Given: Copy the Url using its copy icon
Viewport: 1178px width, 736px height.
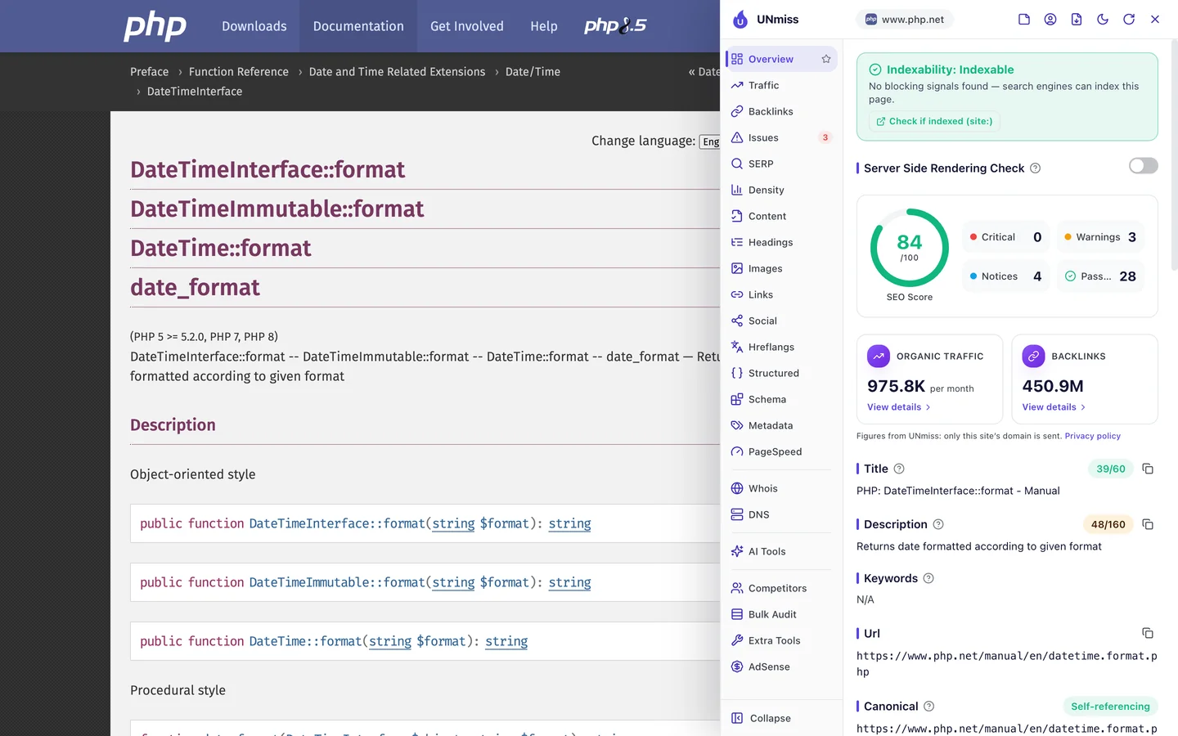Looking at the screenshot, I should point(1148,633).
